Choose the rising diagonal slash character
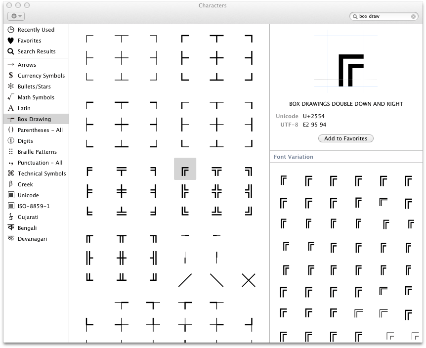The width and height of the screenshot is (426, 348). (185, 280)
